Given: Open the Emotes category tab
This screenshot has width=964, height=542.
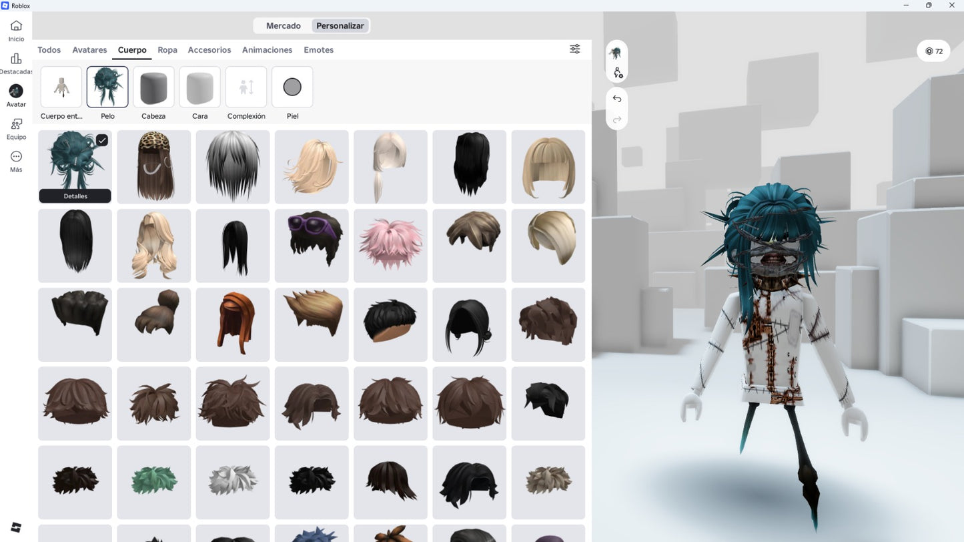Looking at the screenshot, I should [319, 50].
